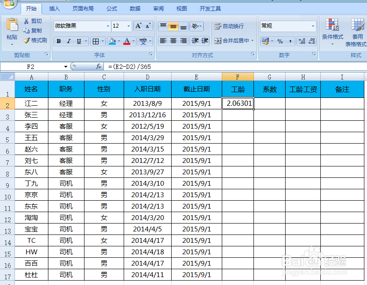
Task: Open the font name dropdown
Action: click(107, 26)
